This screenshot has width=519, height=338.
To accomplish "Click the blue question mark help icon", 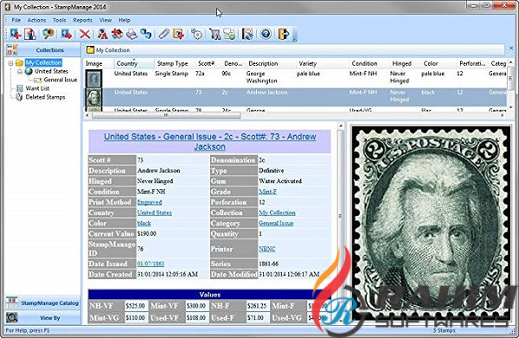I will (x=266, y=34).
